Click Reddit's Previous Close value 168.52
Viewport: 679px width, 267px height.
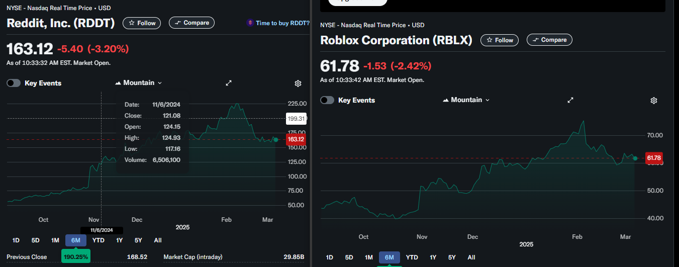coord(137,257)
